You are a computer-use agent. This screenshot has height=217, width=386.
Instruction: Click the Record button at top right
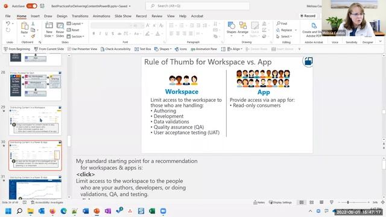[308, 16]
